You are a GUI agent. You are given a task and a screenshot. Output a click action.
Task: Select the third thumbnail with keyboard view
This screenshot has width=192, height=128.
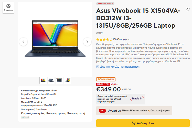click(59, 80)
